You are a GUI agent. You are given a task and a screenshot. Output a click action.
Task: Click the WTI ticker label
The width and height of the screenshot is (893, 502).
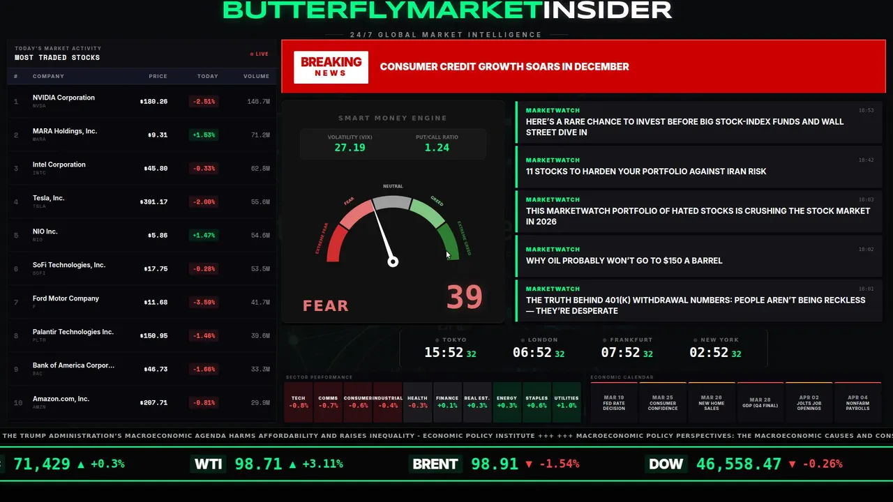coord(208,464)
